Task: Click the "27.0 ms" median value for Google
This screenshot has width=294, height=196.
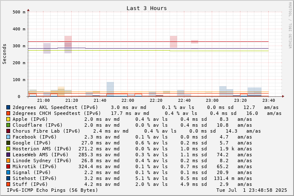Action: 92,143
